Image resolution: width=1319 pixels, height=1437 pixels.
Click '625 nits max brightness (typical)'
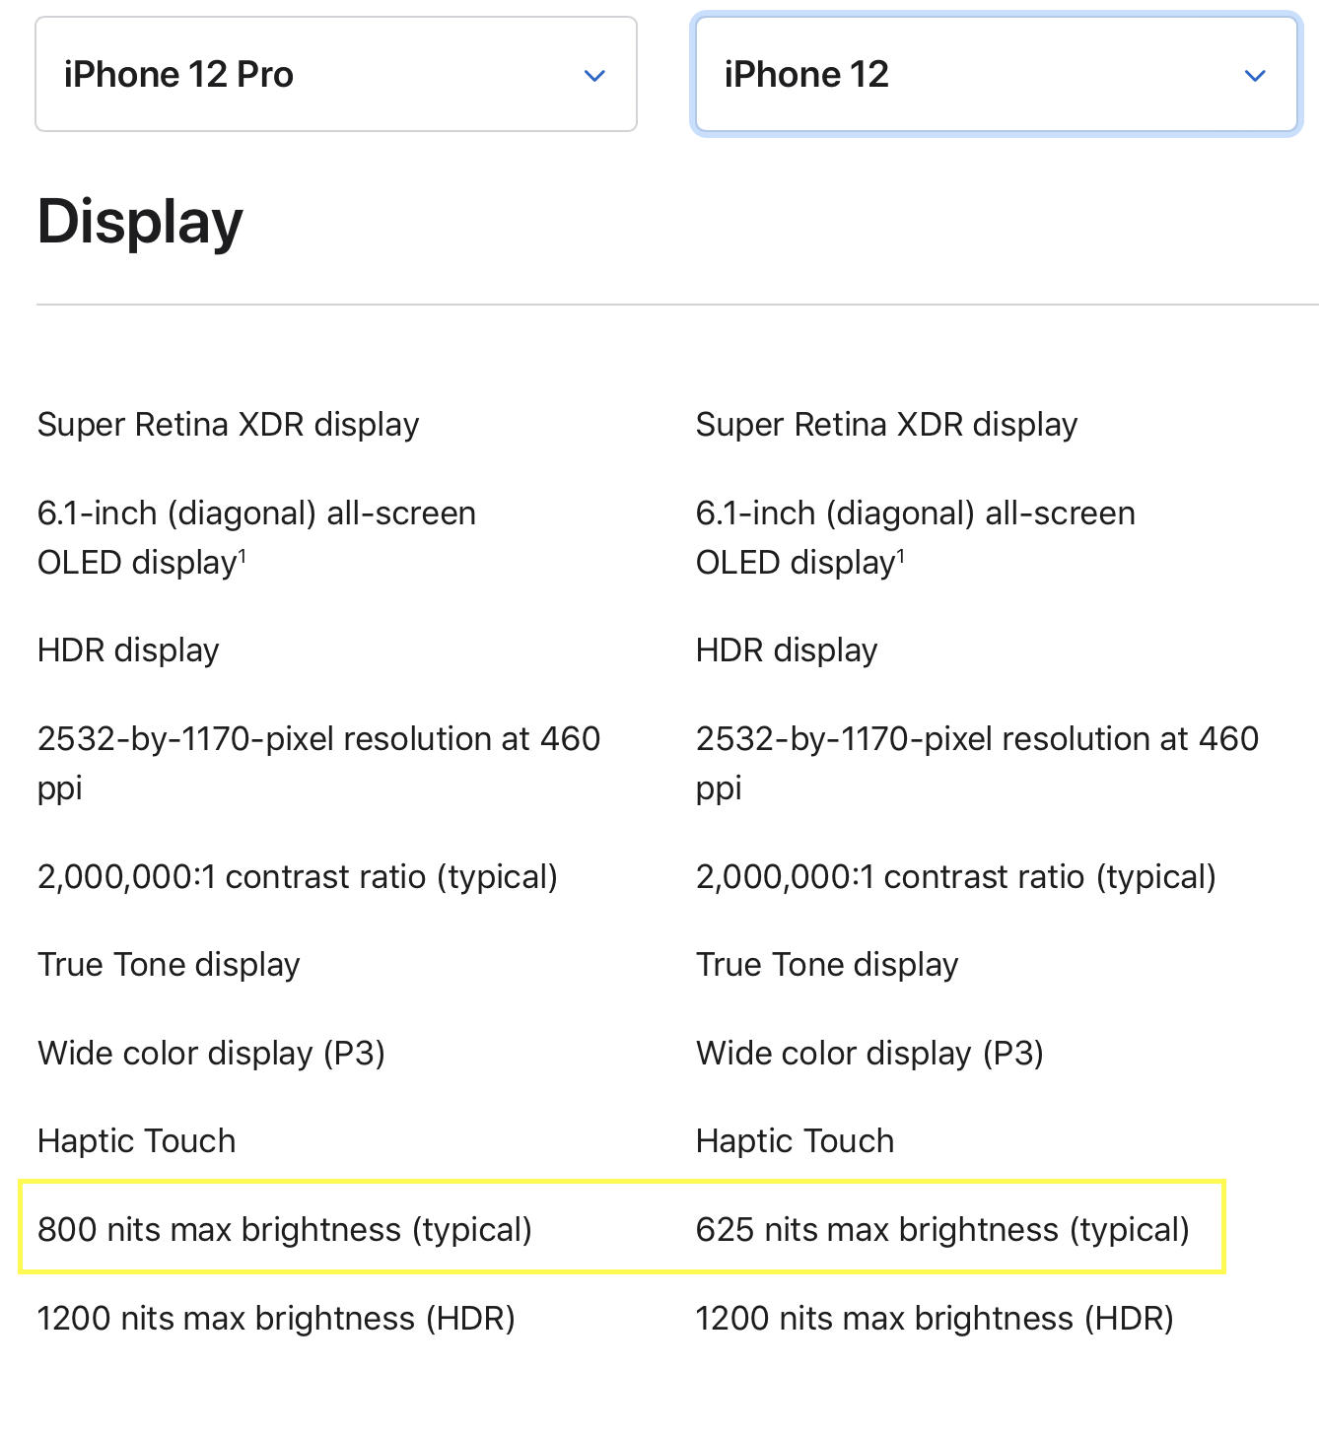click(x=943, y=1230)
